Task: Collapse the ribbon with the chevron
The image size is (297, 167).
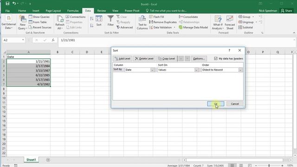Action: [294, 33]
